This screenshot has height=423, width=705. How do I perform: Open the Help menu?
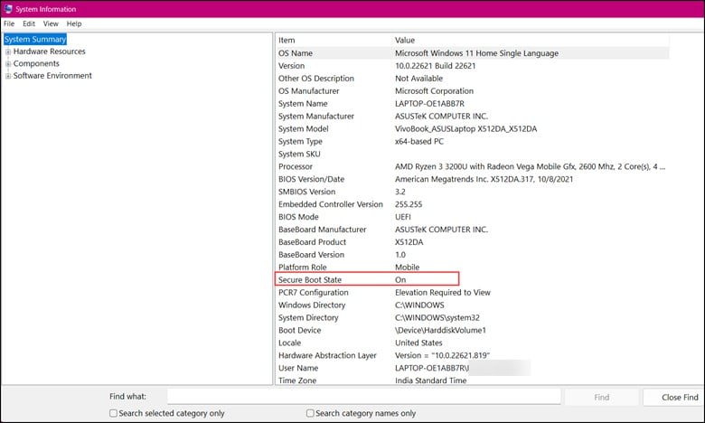74,23
